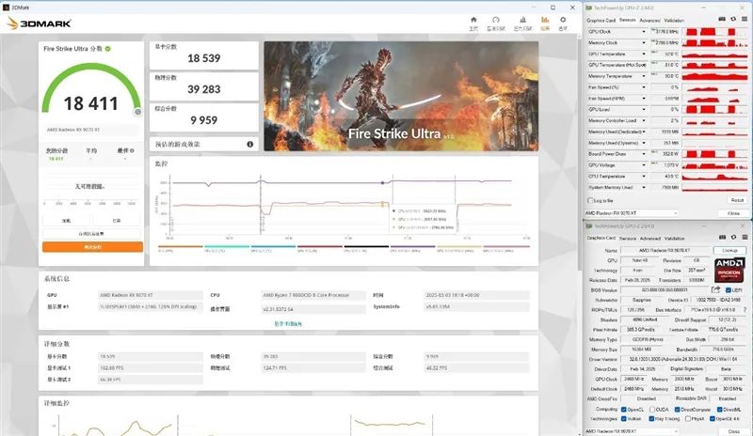753x436 pixels.
Task: Open the GPU Load sensor dropdown arrow
Action: [x=644, y=109]
